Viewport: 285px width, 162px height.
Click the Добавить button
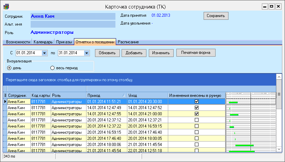coord(134,53)
